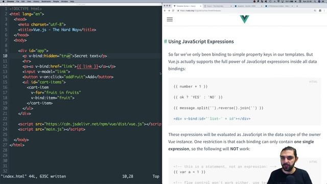Viewport: 327px width, 184px height.
Task: Click the div v-bind:id code example
Action: click(212, 119)
